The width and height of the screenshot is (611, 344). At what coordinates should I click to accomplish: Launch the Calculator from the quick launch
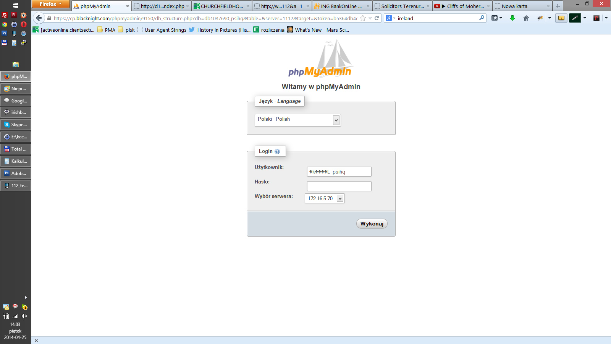14,43
